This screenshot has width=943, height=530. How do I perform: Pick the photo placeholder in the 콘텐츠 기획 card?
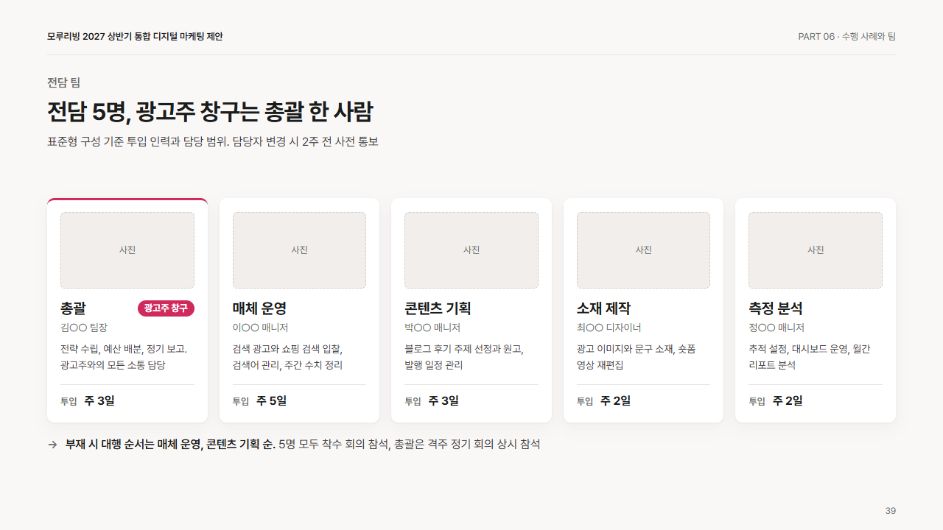(471, 250)
